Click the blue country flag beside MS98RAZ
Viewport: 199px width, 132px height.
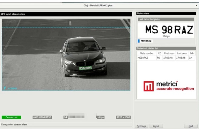coord(139,41)
